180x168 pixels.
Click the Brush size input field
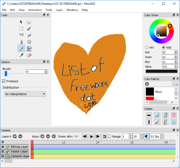point(35,72)
